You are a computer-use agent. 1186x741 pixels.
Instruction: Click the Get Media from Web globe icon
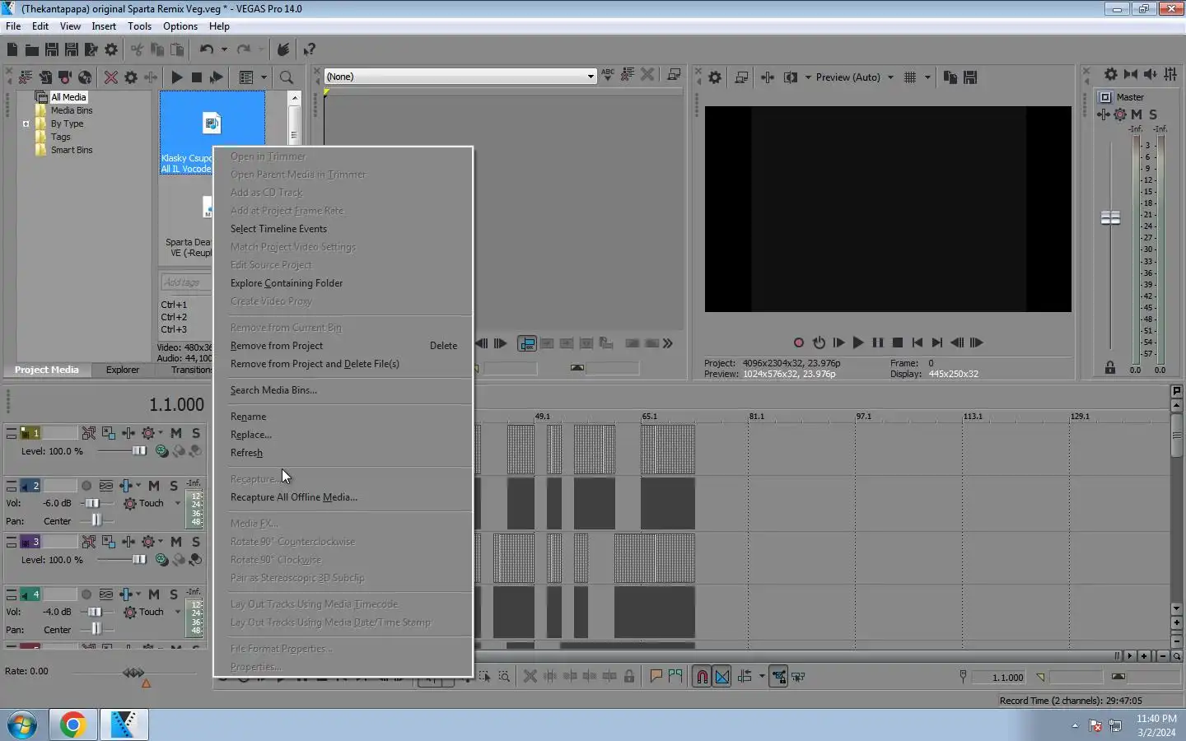click(x=85, y=77)
